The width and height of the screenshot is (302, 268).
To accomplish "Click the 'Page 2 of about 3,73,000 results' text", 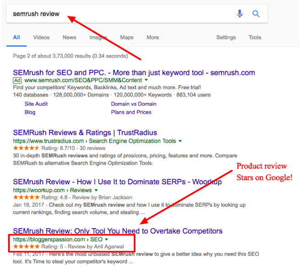I will [x=70, y=56].
